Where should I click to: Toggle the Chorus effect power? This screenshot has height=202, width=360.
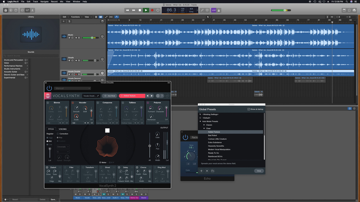[x=137, y=167]
